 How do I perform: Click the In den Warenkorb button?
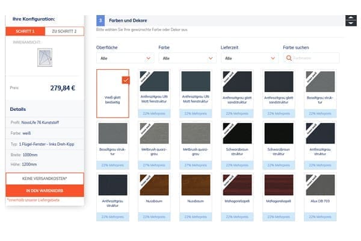(45, 190)
